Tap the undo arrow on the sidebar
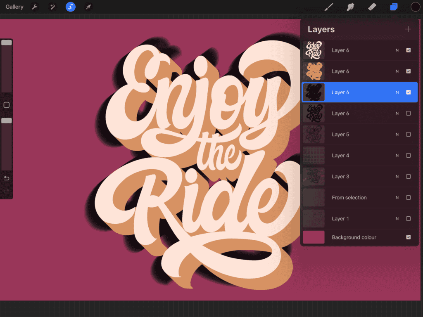Viewport: 423px width, 317px height. tap(6, 178)
